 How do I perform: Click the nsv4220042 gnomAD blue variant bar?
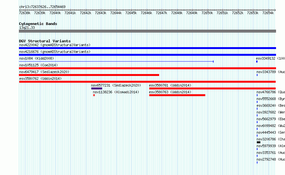[147, 48]
